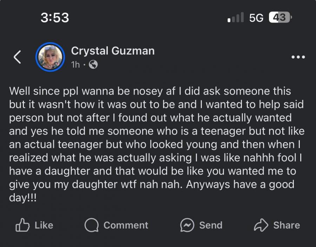Open Crystal Guzman's profile via her name
The image size is (316, 247).
coord(113,50)
